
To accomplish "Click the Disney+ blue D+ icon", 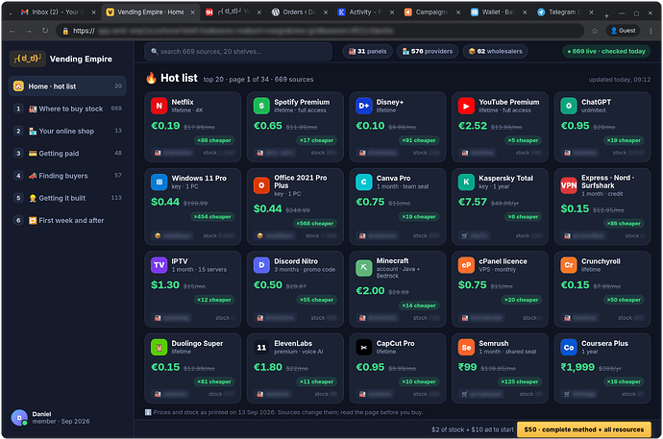I will (x=363, y=106).
